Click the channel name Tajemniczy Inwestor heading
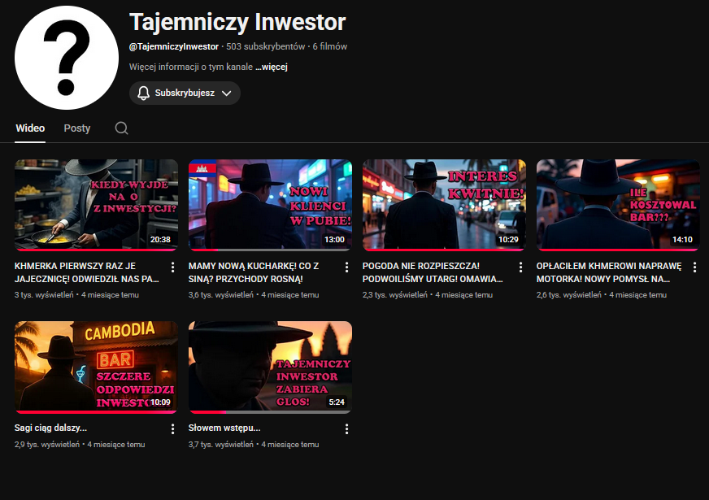Image resolution: width=709 pixels, height=500 pixels. (x=237, y=22)
